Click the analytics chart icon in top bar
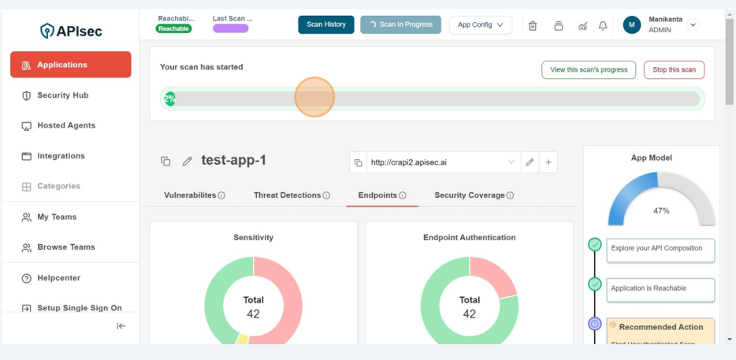736x360 pixels. click(x=582, y=25)
